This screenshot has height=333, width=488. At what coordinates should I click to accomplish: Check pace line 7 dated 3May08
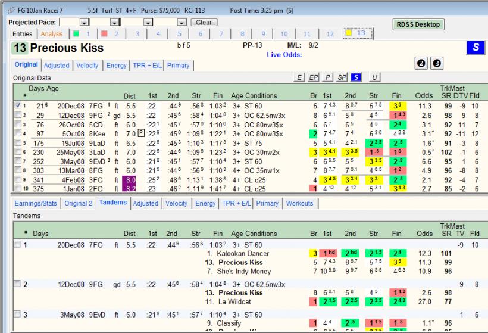pyautogui.click(x=18, y=161)
